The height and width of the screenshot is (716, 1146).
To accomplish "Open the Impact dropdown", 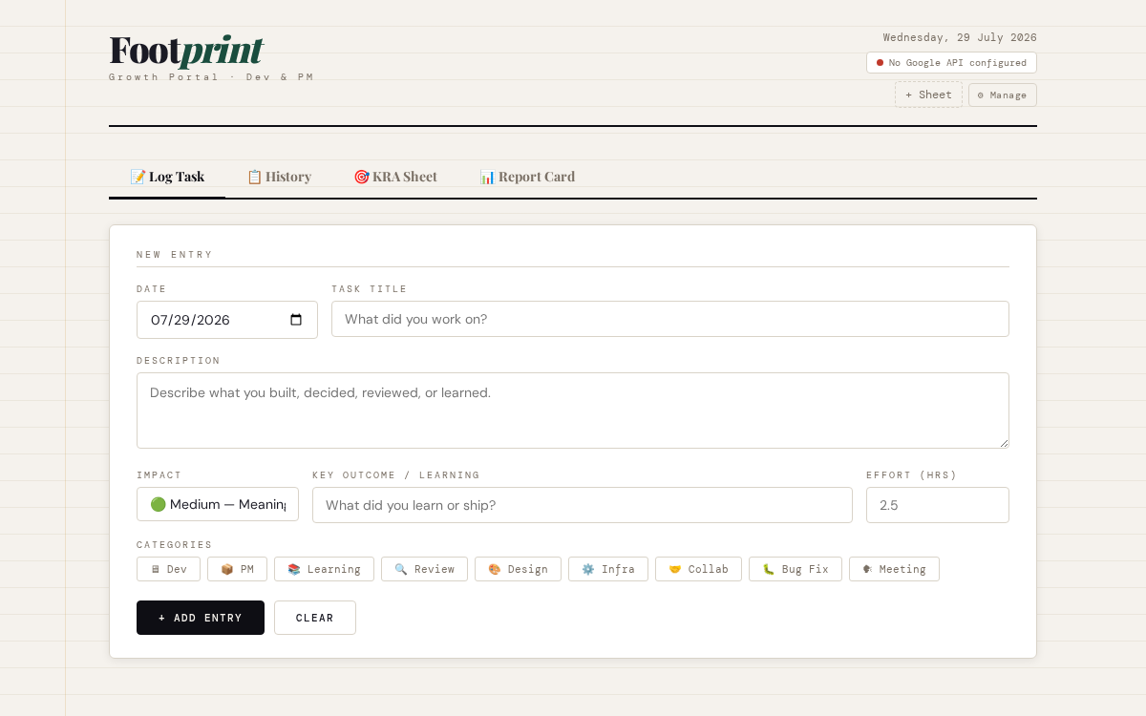I will pyautogui.click(x=218, y=504).
